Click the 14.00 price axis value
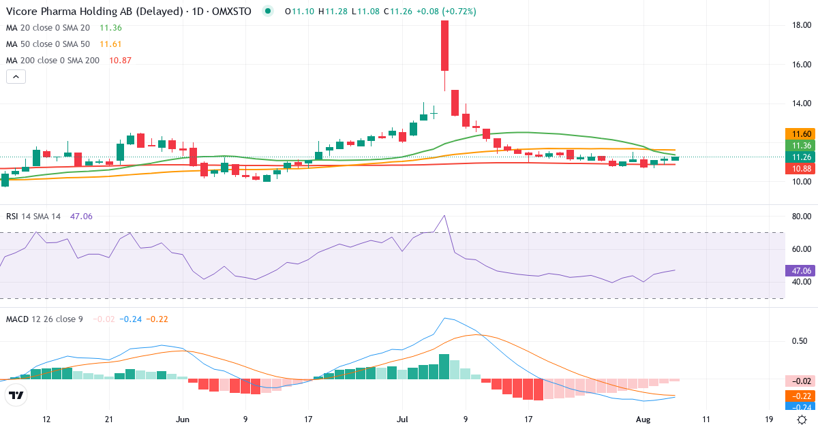 pos(800,104)
